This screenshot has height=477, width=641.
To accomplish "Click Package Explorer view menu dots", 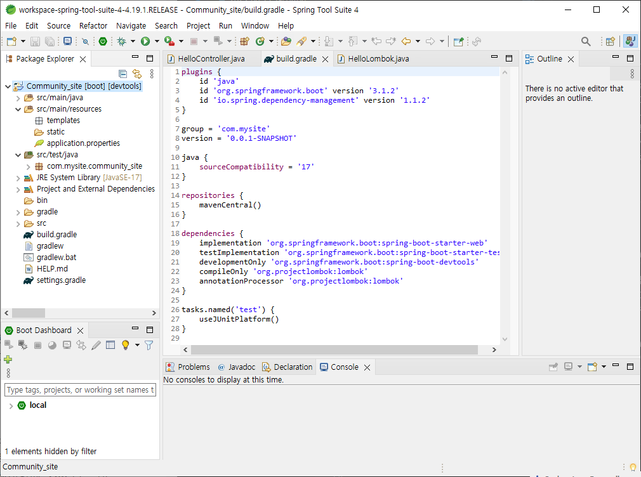I will coord(152,74).
